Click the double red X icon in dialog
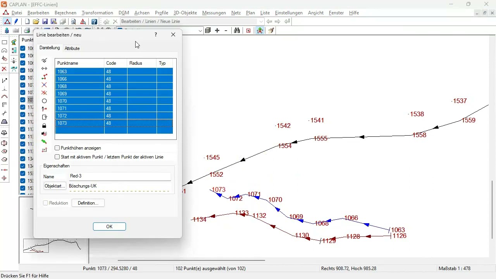496x279 pixels. point(44,93)
